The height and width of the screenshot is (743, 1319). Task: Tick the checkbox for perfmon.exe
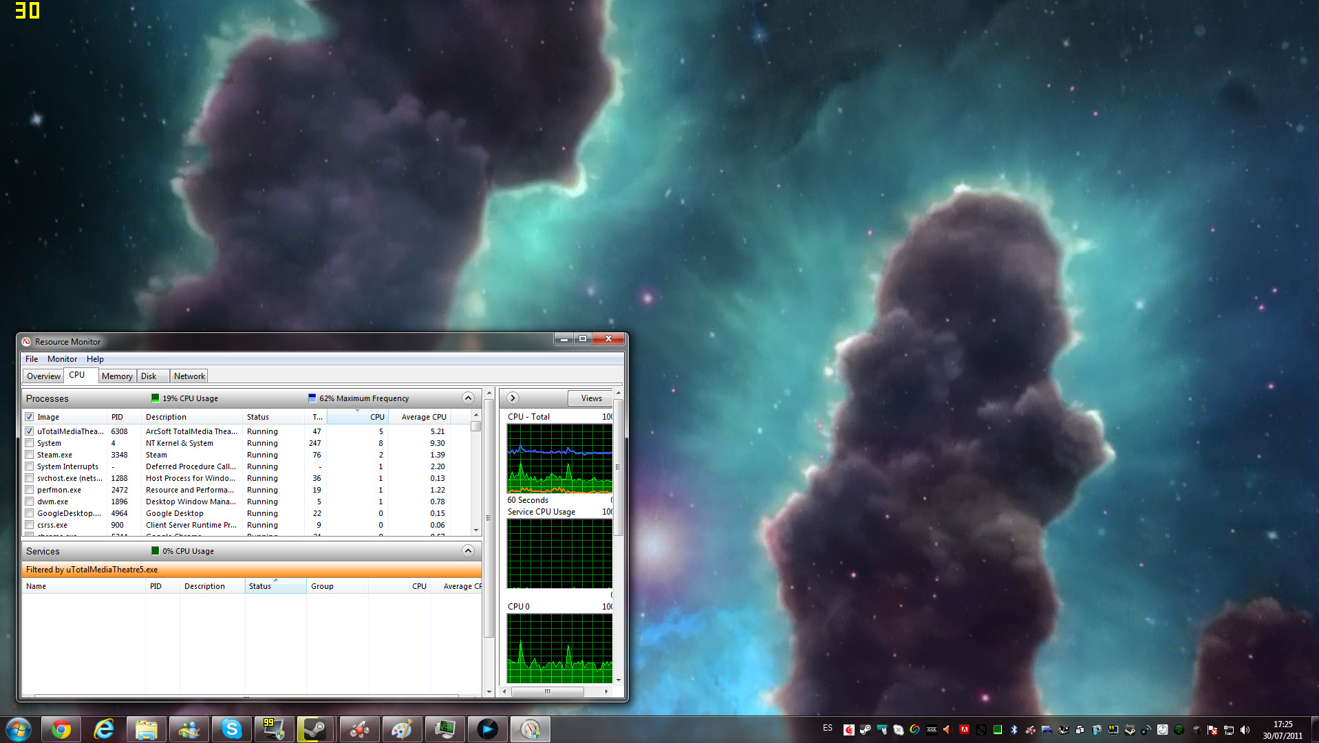coord(30,490)
